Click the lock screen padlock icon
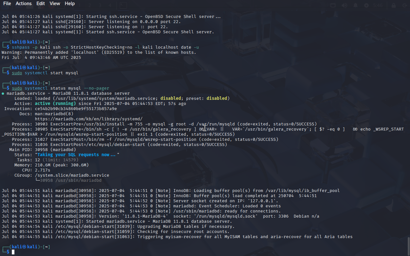Image resolution: width=410 pixels, height=256 pixels. coord(393,5)
